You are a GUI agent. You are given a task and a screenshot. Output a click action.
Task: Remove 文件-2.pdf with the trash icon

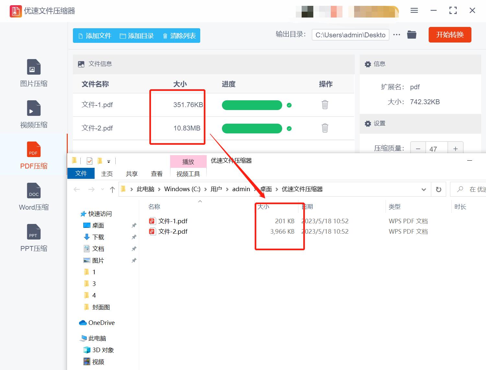pos(325,128)
